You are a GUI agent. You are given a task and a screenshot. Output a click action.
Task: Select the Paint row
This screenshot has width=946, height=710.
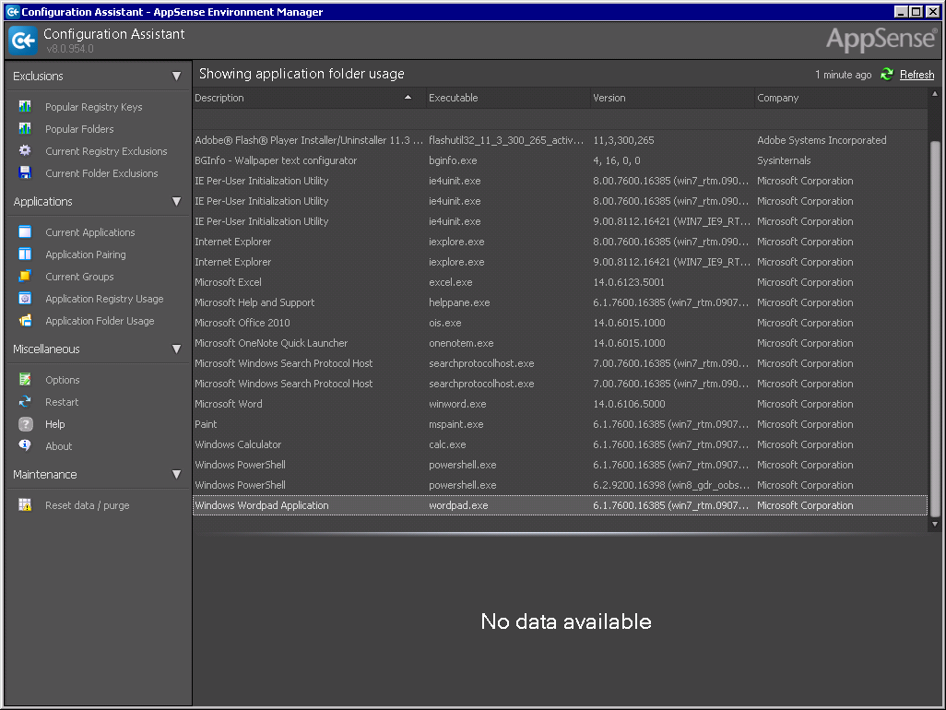[560, 424]
